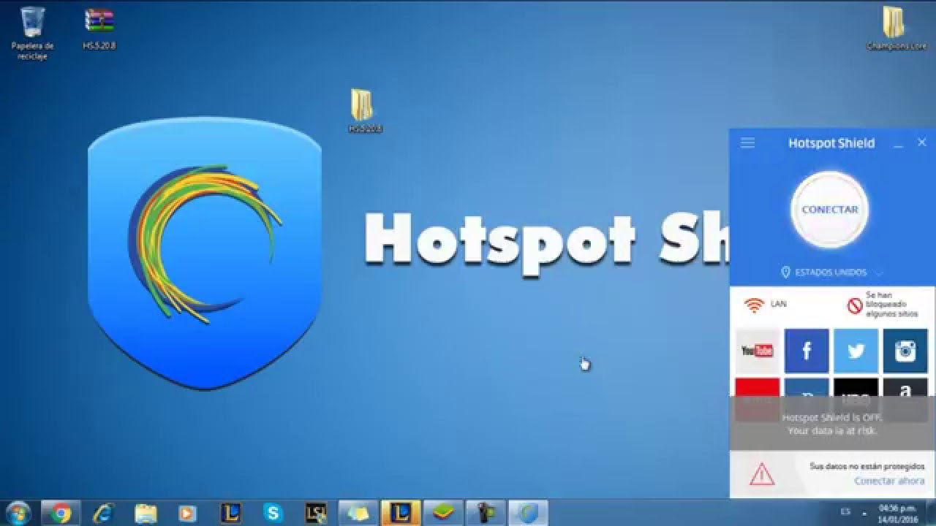This screenshot has height=526, width=936.
Task: Click the ES language indicator in tray
Action: click(845, 511)
